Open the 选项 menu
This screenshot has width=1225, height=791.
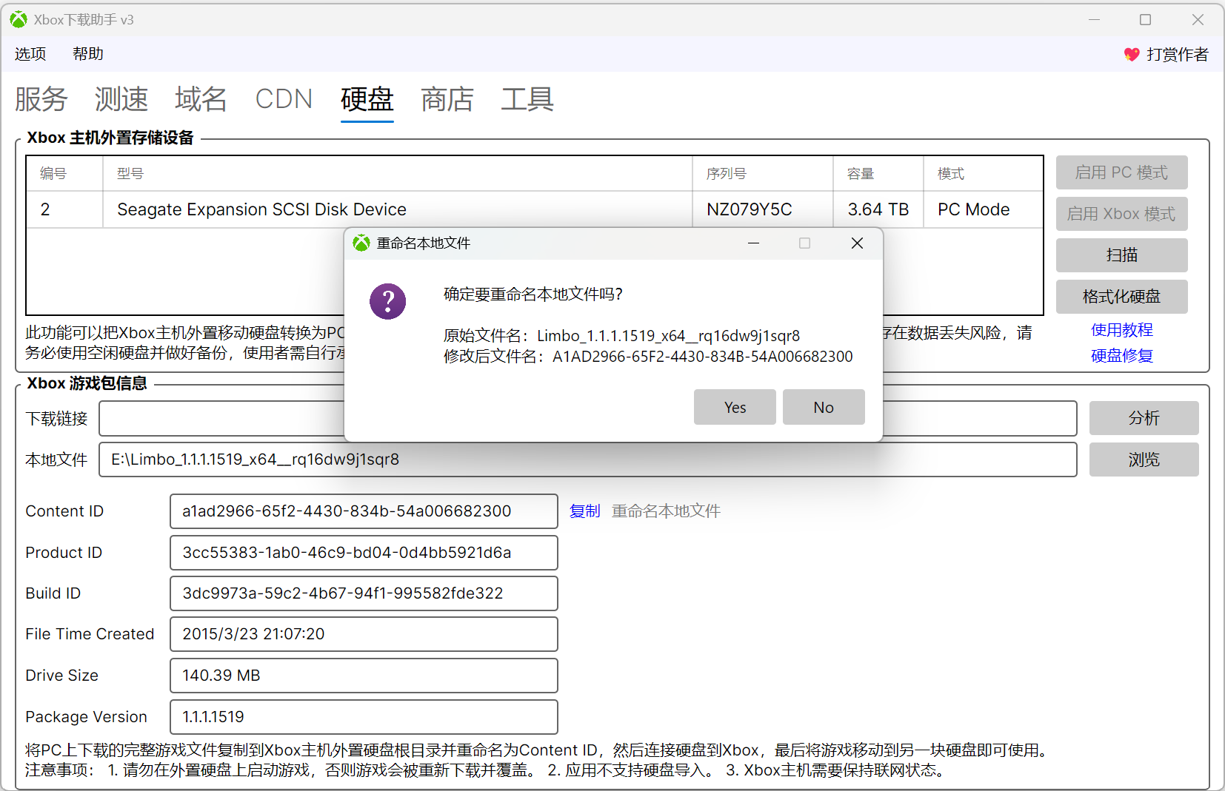[30, 54]
